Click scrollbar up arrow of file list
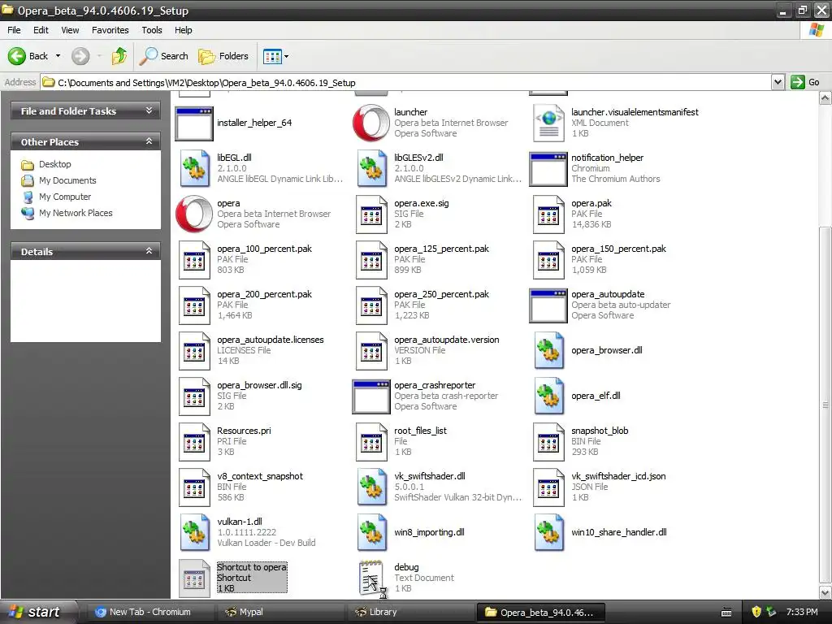Viewport: 832px width, 624px height. point(825,97)
